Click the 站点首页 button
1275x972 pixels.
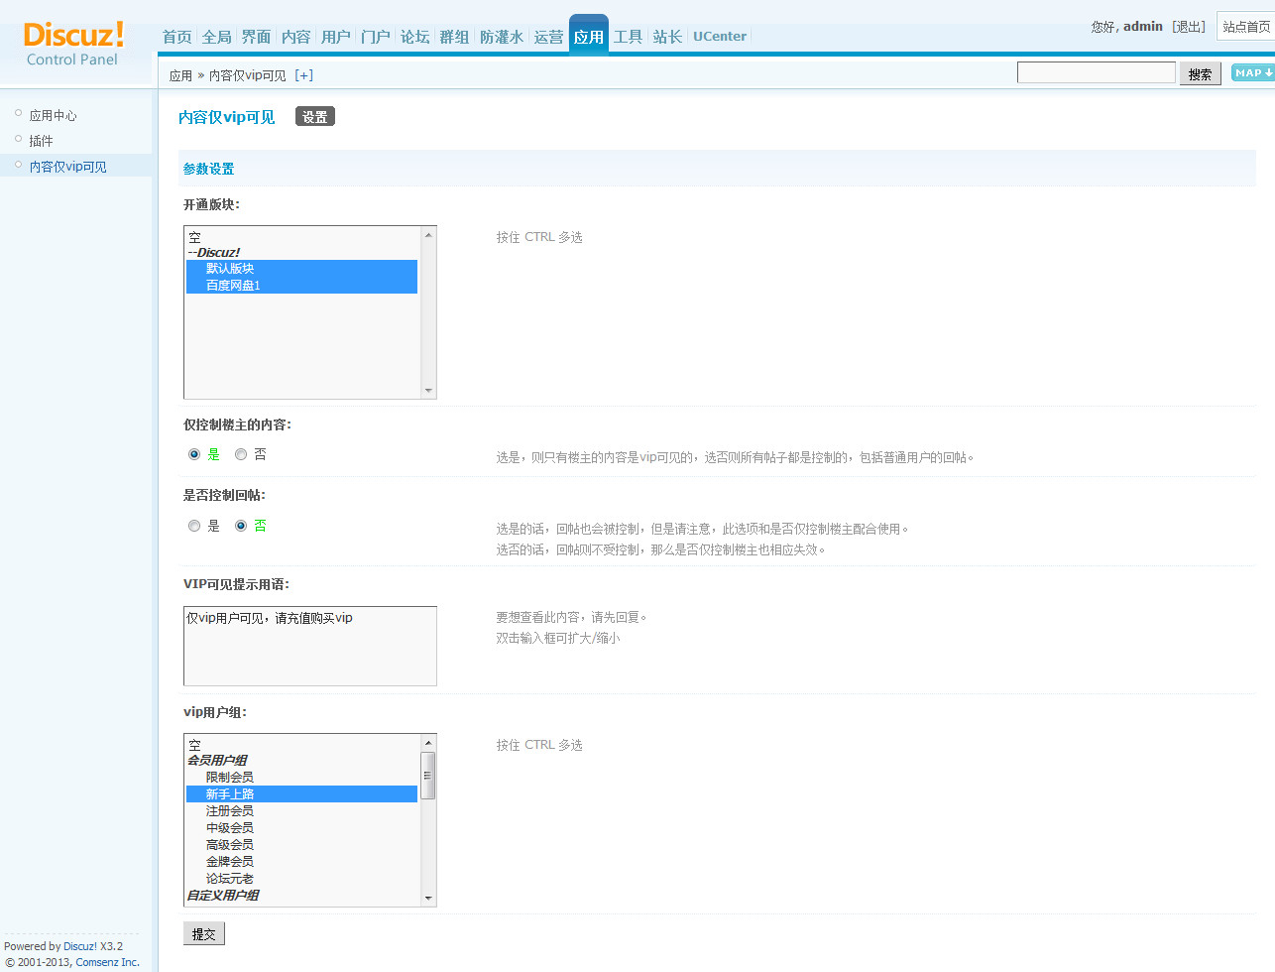tap(1246, 27)
